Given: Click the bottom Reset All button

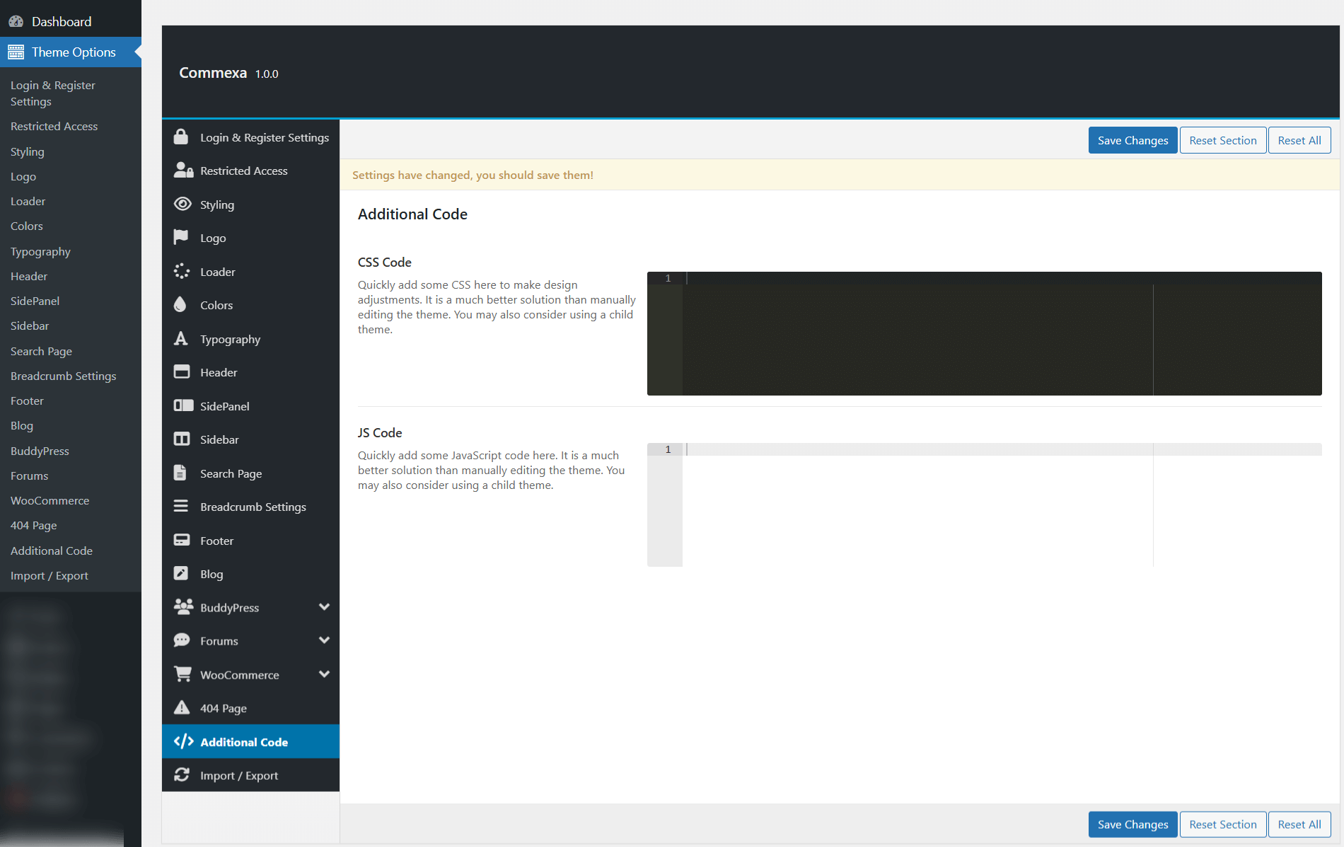Looking at the screenshot, I should coord(1299,824).
